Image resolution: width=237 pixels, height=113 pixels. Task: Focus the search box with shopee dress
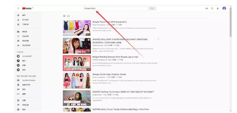(116, 8)
